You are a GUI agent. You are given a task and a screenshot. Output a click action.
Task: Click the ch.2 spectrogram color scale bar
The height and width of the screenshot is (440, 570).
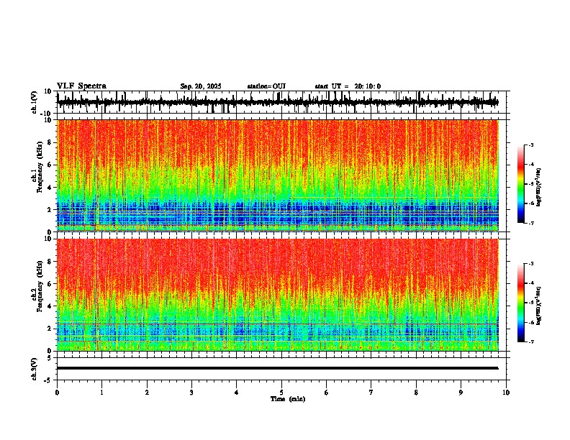(521, 303)
